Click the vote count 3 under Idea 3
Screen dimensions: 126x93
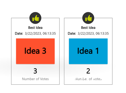[35, 71]
